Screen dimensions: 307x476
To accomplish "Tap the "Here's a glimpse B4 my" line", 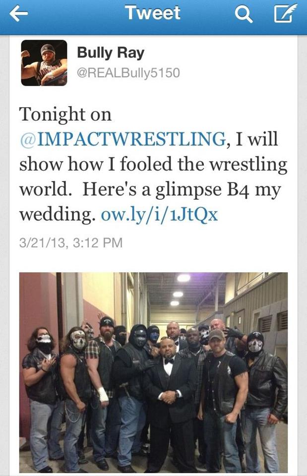I will 182,190.
